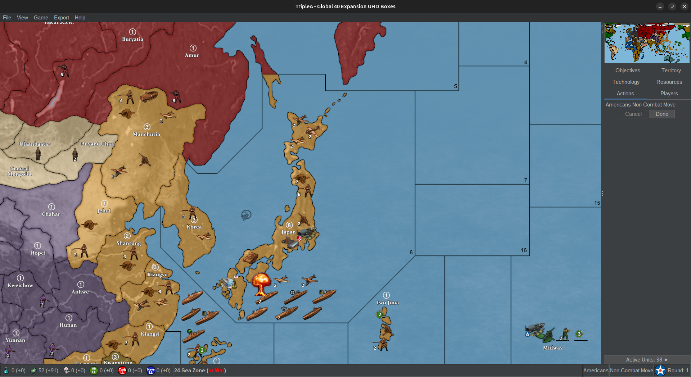Open the Help menu

80,18
